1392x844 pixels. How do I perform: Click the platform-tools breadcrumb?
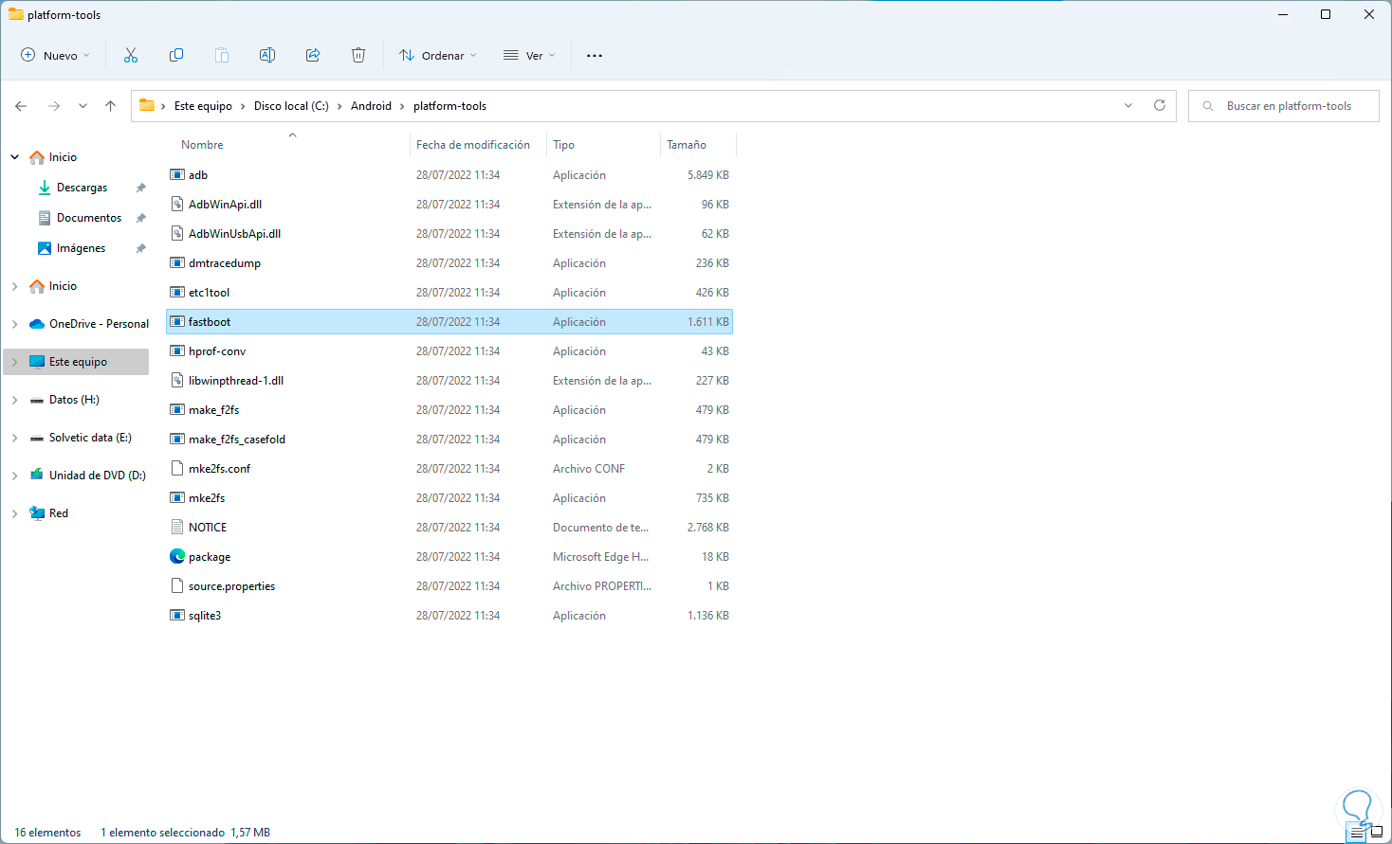tap(449, 106)
